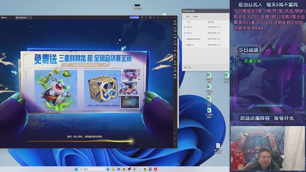Check third instance row checkbox
This screenshot has width=306, height=172.
click(x=185, y=39)
